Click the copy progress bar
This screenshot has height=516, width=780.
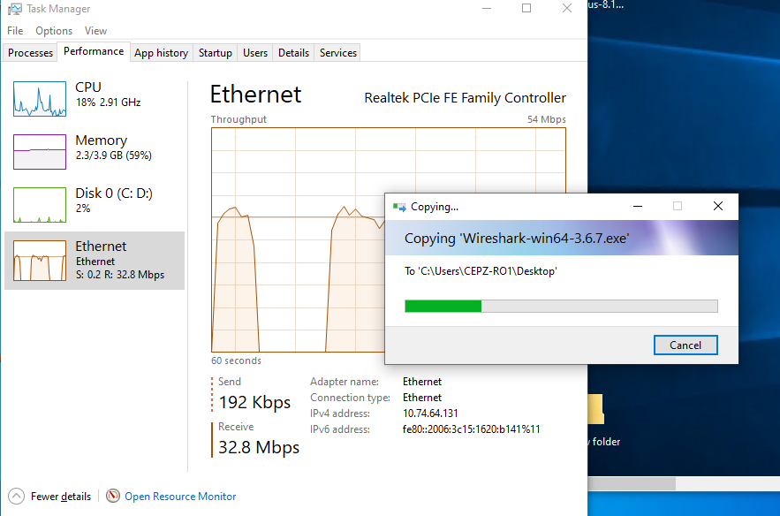tap(561, 306)
